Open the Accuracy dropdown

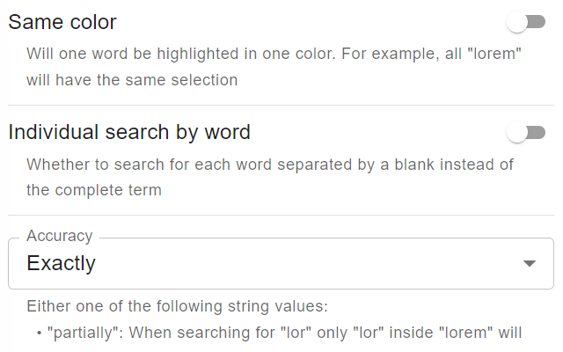pyautogui.click(x=281, y=263)
